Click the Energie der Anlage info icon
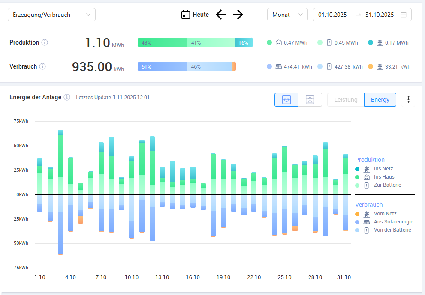The height and width of the screenshot is (295, 425). pos(67,97)
